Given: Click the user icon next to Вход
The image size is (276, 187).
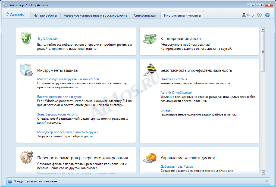Looking at the screenshot, I should click(244, 15).
